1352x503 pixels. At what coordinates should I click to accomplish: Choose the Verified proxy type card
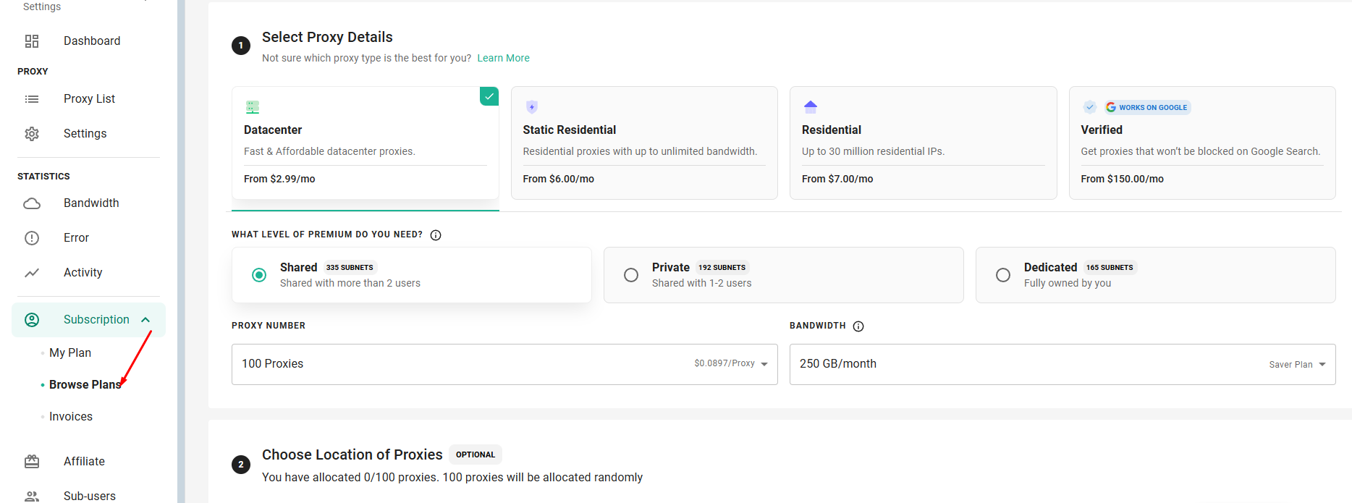pos(1201,143)
